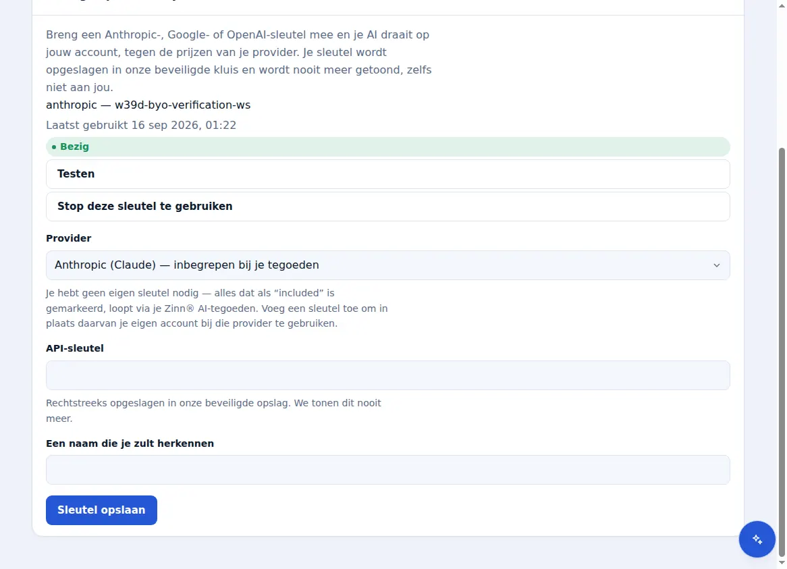This screenshot has height=569, width=787.
Task: Click the API-sleutel field label
Action: point(75,348)
